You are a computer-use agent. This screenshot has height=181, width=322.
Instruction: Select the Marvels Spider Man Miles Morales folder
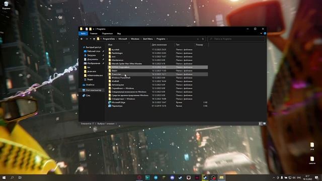127,64
